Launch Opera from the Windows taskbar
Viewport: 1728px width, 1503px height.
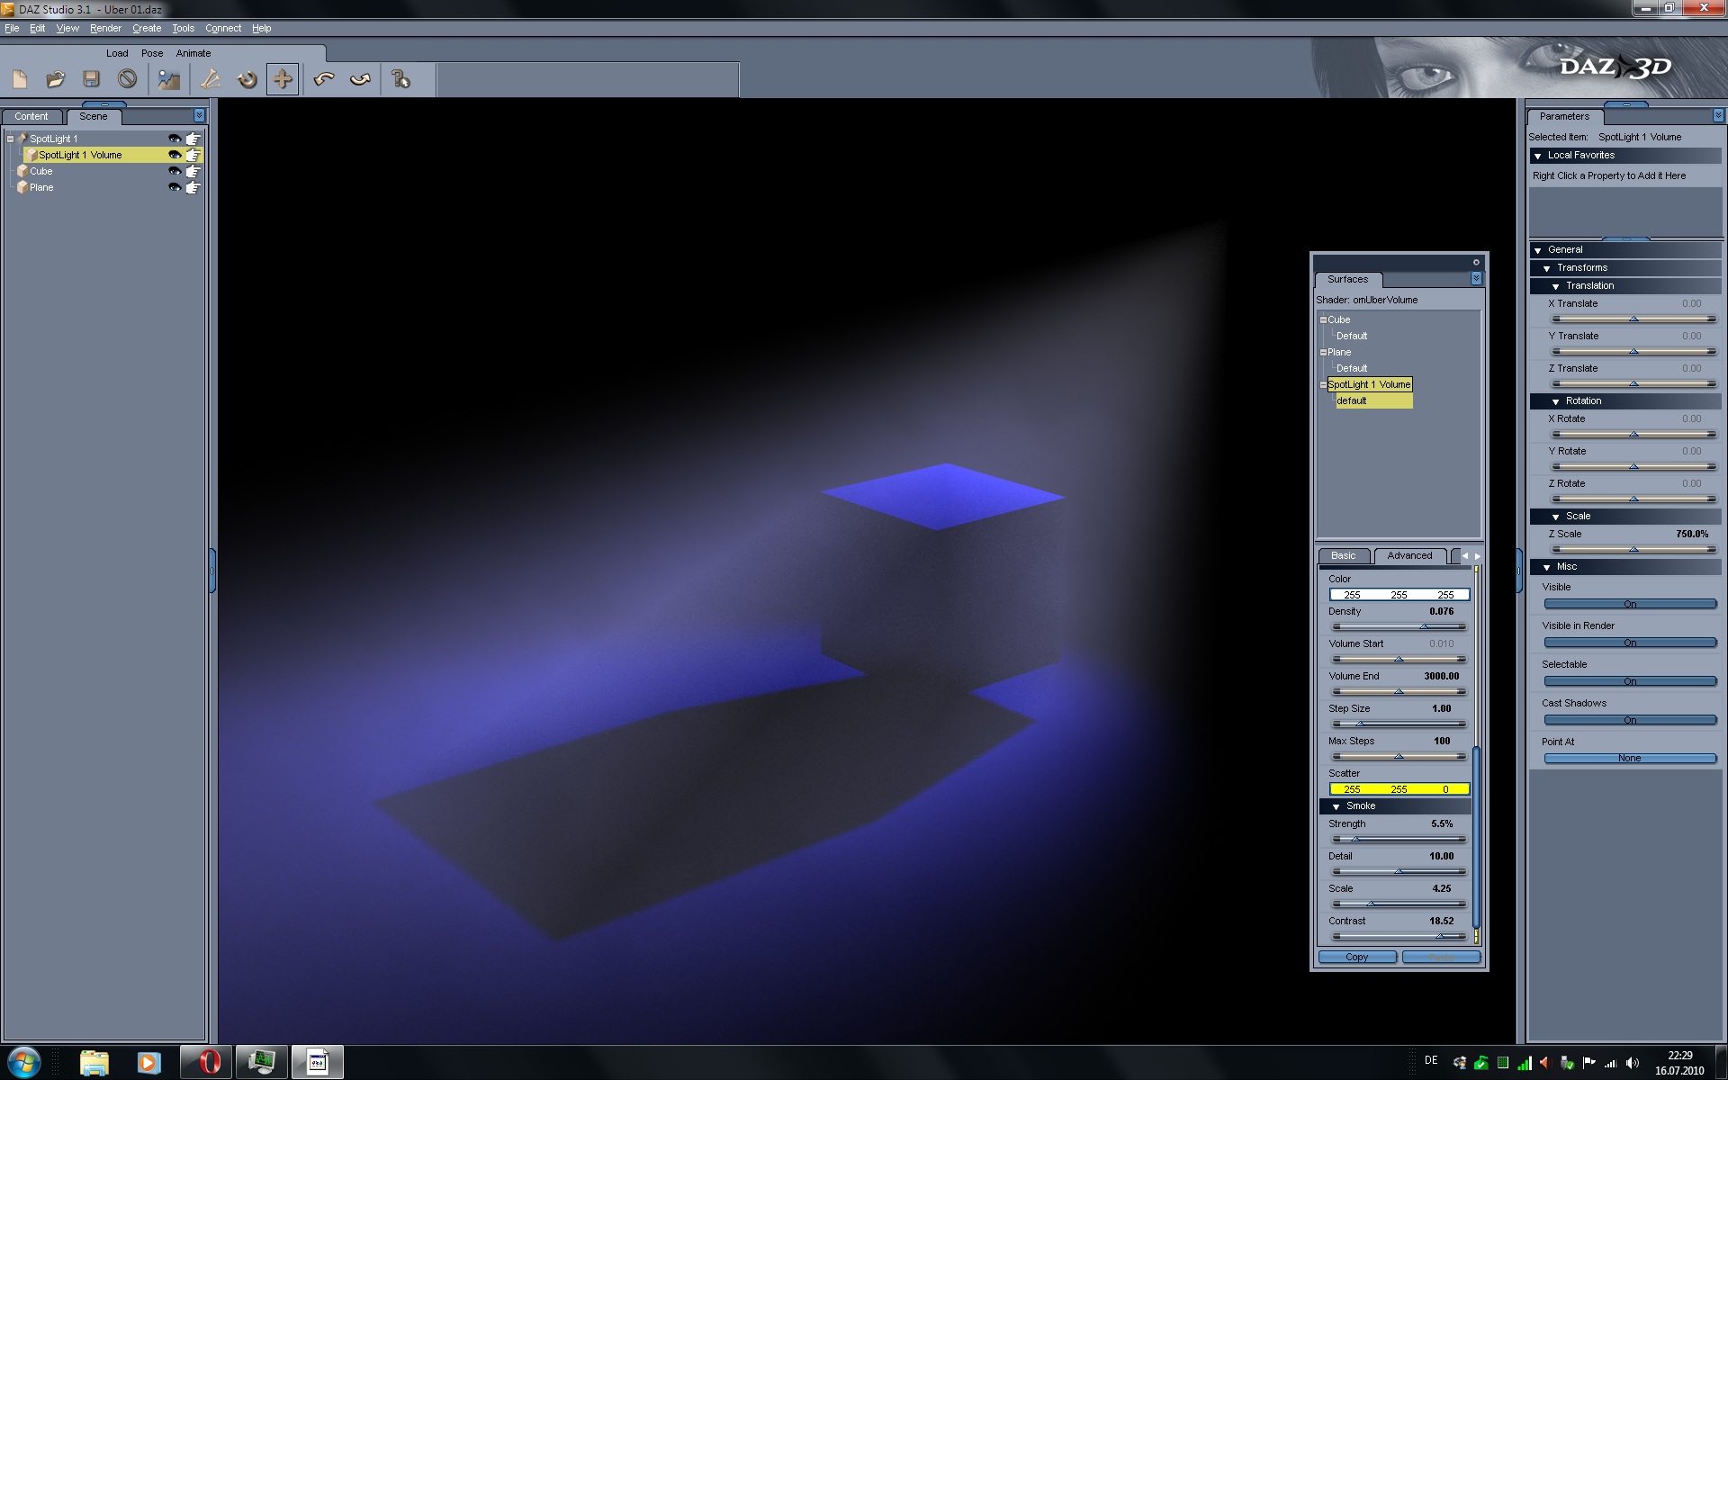pos(207,1063)
